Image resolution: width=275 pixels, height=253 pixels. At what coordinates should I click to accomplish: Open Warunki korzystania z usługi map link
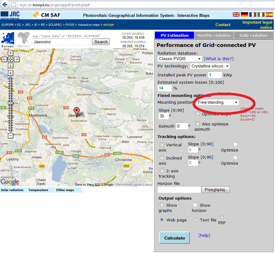pos(134,185)
